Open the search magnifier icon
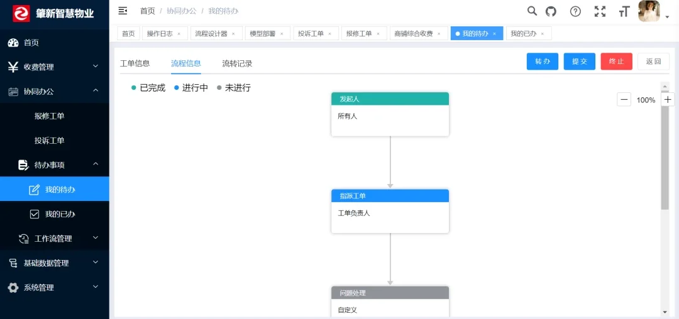This screenshot has width=679, height=319. (x=532, y=11)
